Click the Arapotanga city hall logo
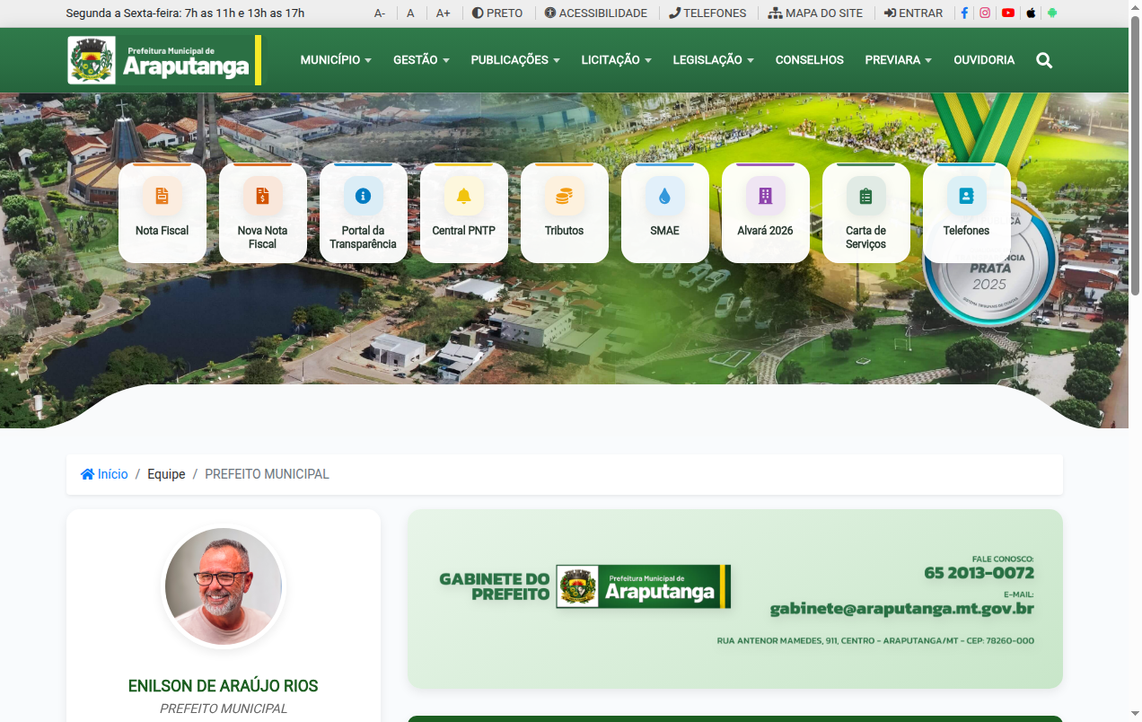The height and width of the screenshot is (722, 1142). 164,60
